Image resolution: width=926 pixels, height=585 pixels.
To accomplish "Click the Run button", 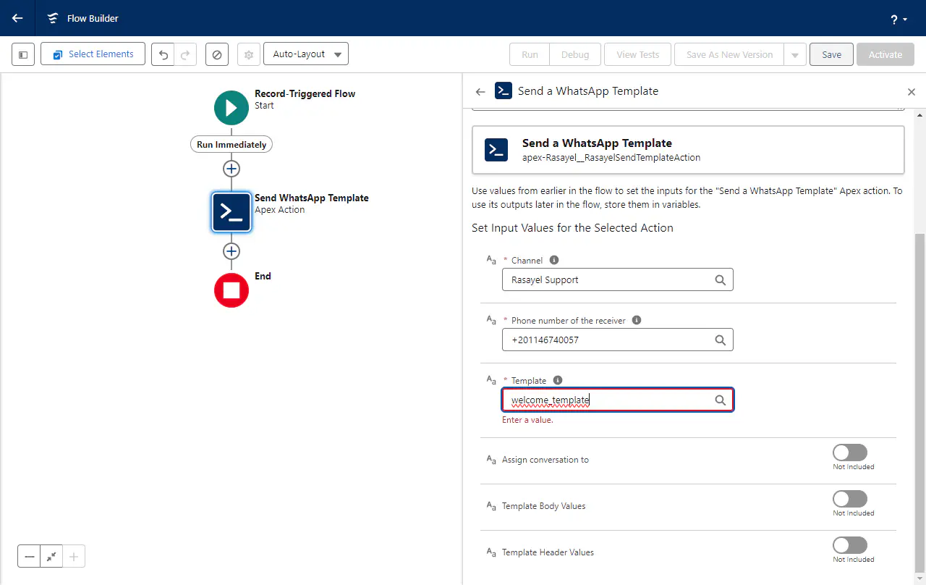I will 530,54.
